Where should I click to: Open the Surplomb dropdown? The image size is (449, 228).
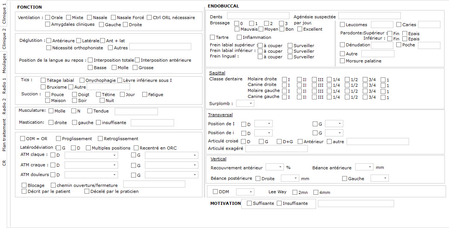tap(245, 103)
